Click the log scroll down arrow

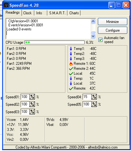click(93, 36)
